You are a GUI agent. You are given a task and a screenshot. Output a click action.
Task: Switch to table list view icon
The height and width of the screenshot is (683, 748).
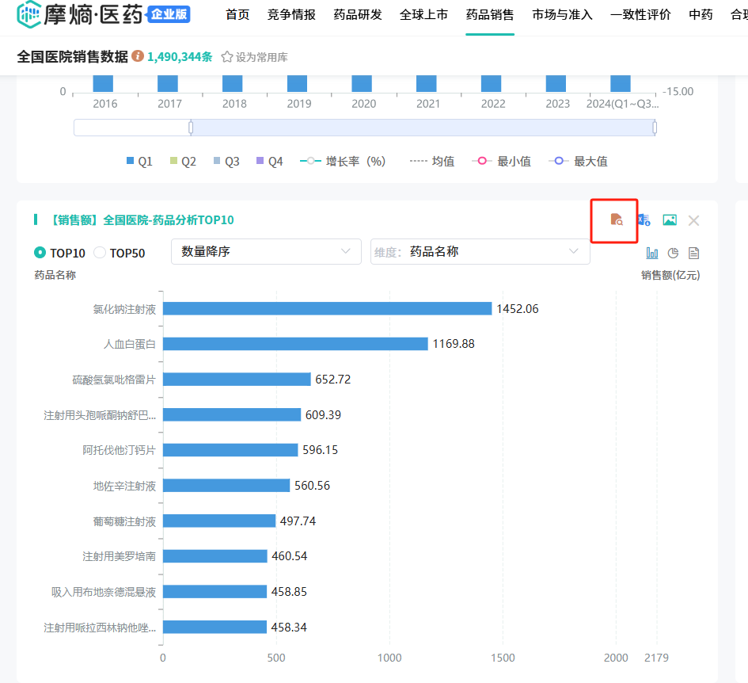(693, 253)
